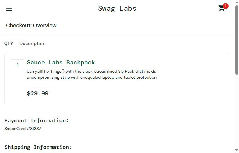Click the red cart item count badge
Image resolution: width=239 pixels, height=153 pixels.
tap(226, 6)
